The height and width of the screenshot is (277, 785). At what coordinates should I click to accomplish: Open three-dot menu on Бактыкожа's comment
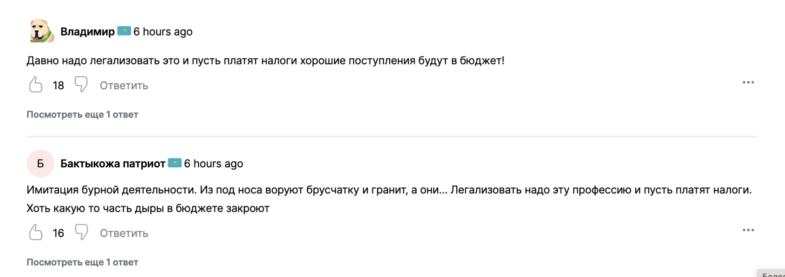click(x=748, y=230)
